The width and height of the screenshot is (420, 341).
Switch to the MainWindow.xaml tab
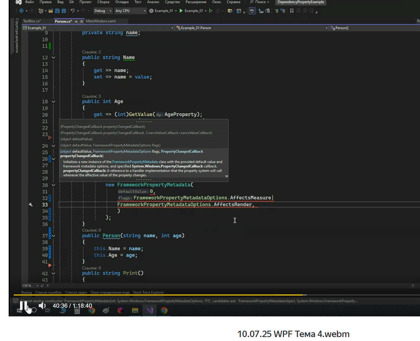point(101,21)
